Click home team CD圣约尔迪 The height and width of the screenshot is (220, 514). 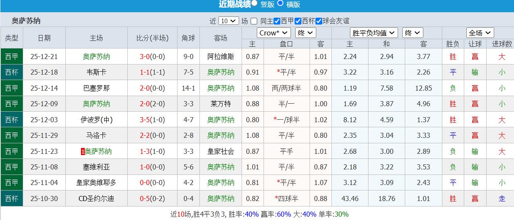pyautogui.click(x=96, y=199)
